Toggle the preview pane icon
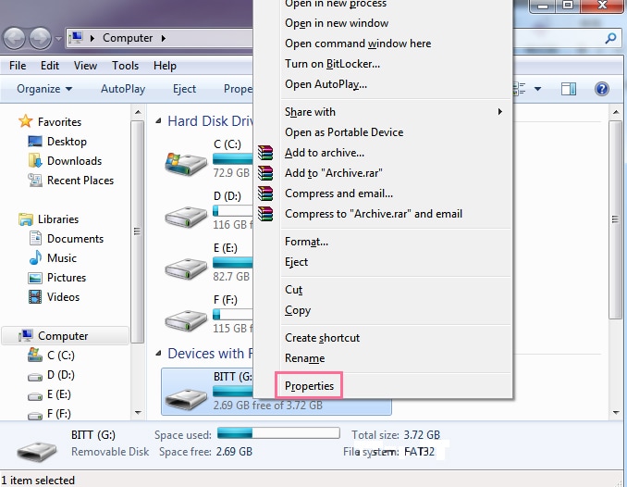The width and height of the screenshot is (627, 487). coord(568,89)
